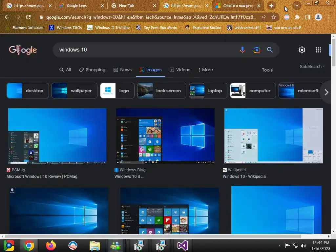Open the Chrome extensions puzzle icon
Screen dimensions: 336x252
pos(297,17)
